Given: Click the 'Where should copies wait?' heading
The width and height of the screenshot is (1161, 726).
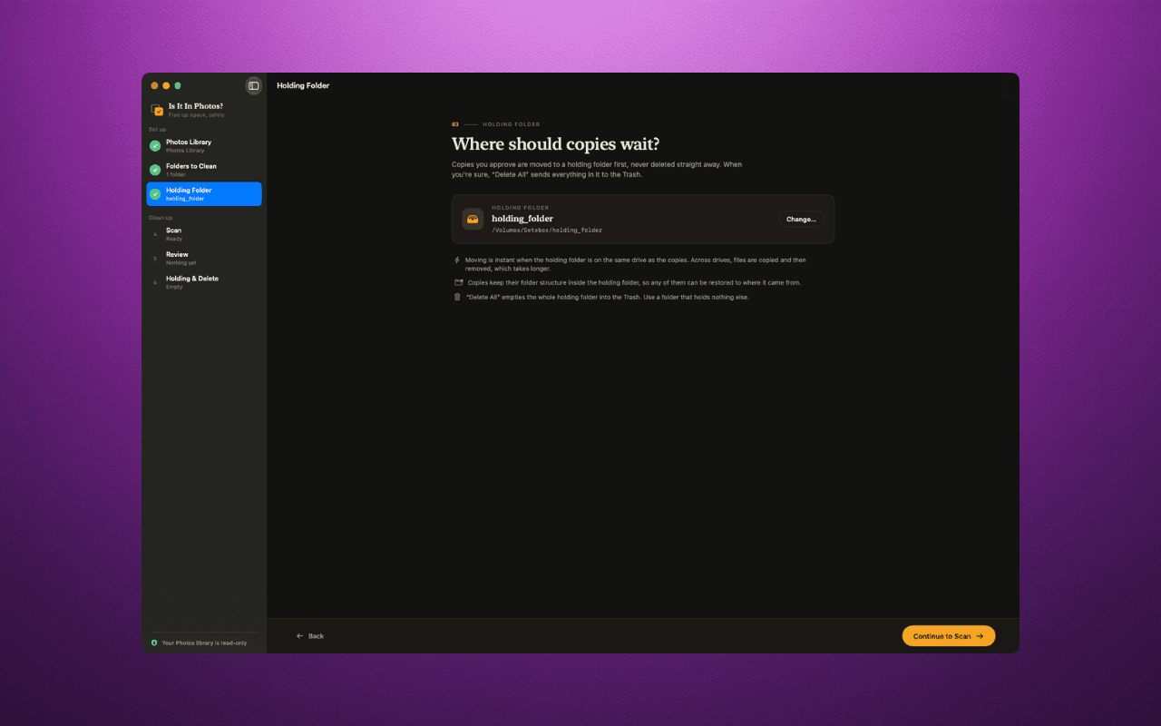Looking at the screenshot, I should (556, 144).
